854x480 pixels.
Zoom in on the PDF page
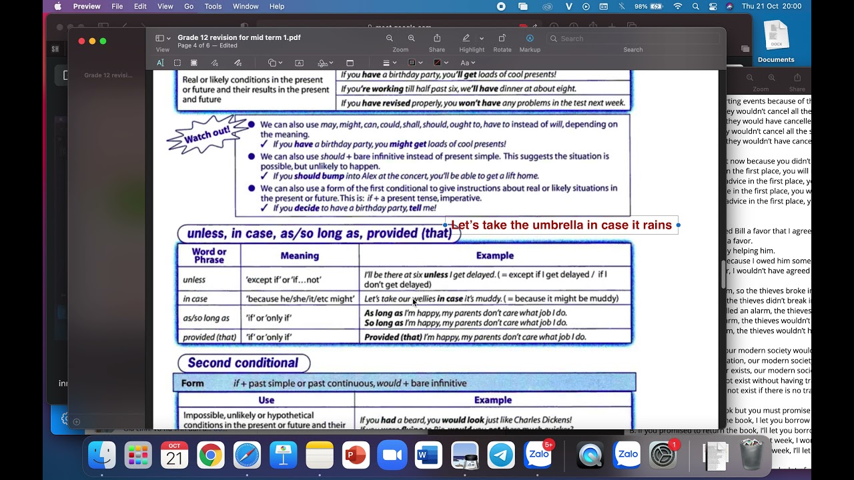(x=412, y=39)
